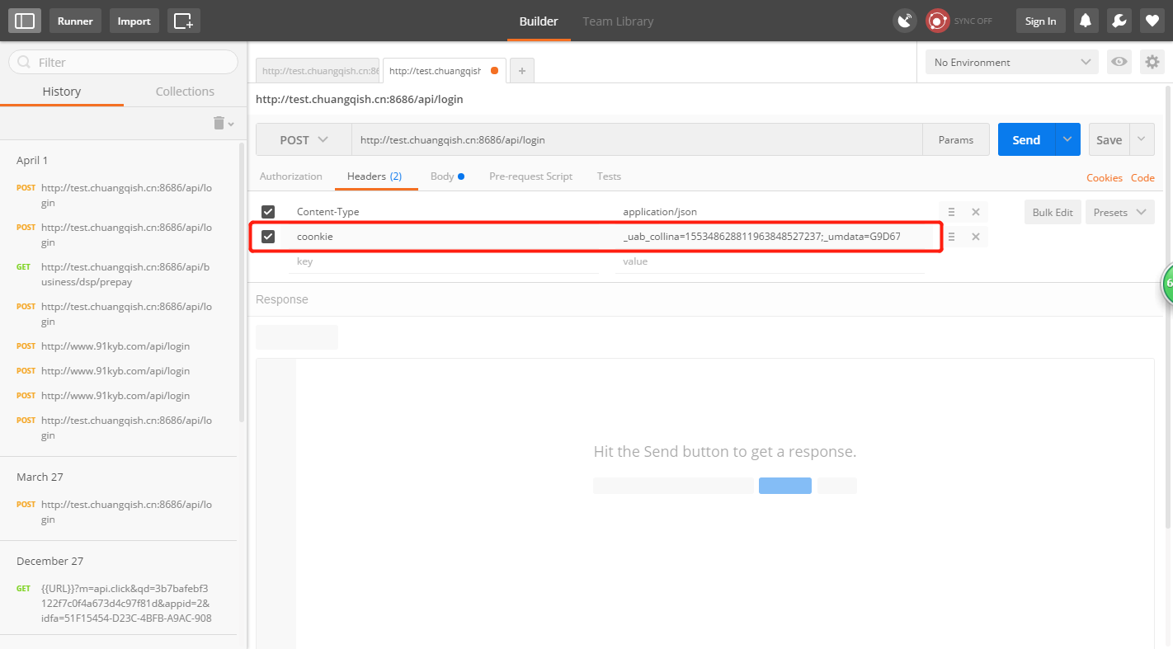Viewport: 1173px width, 649px height.
Task: Uncheck the Content-Type header checkbox
Action: click(268, 212)
